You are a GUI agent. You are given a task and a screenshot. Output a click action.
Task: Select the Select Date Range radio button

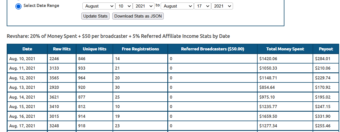pyautogui.click(x=18, y=6)
